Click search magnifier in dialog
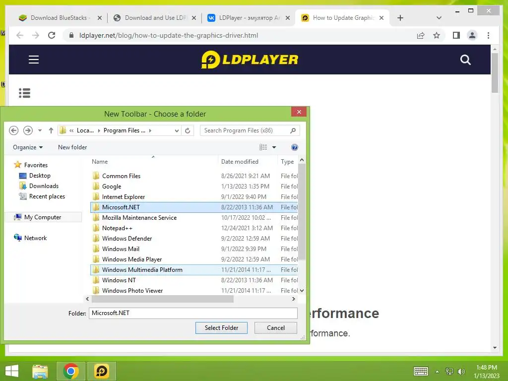This screenshot has width=508, height=381. point(293,130)
